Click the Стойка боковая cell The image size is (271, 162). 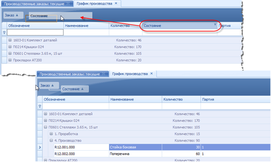tap(135, 147)
